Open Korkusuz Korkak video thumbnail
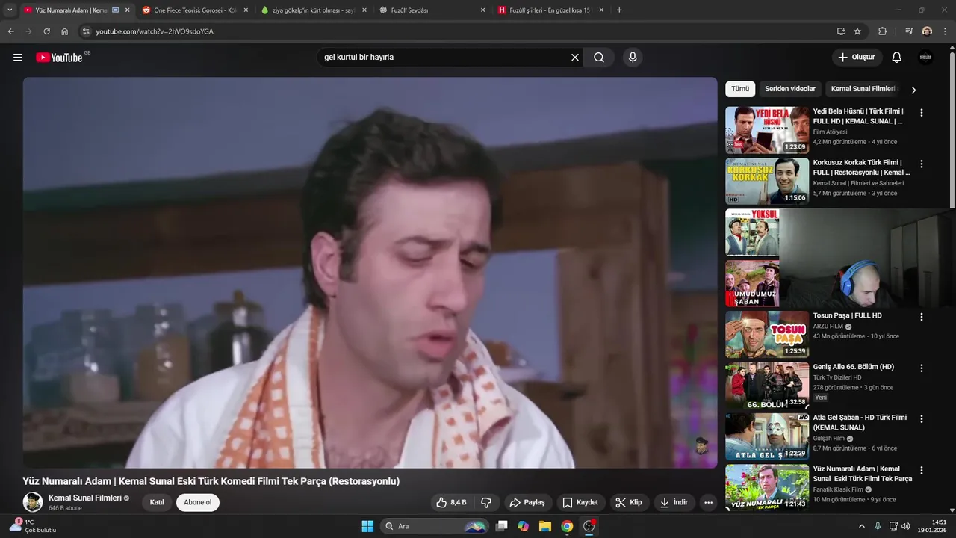This screenshot has height=538, width=956. tap(767, 181)
